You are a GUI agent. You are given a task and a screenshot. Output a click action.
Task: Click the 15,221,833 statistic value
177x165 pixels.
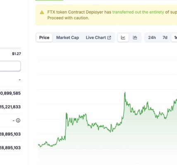point(10,107)
